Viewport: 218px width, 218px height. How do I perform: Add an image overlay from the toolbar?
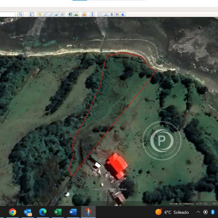coord(57,14)
